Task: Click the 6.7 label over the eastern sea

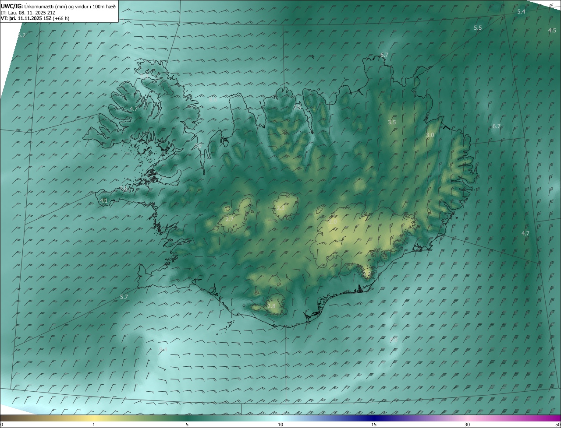Action: click(496, 126)
